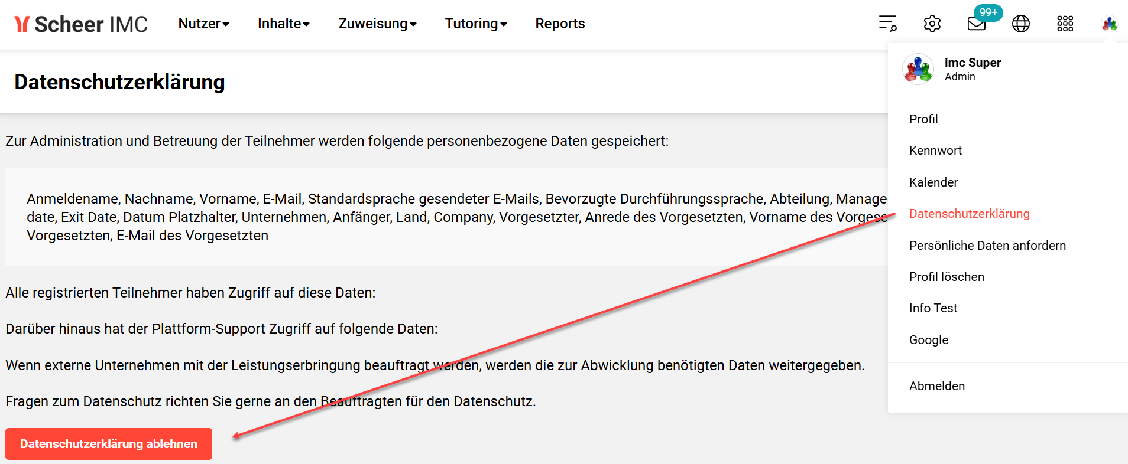Expand the Zuweisung dropdown menu
1128x464 pixels.
coord(378,24)
